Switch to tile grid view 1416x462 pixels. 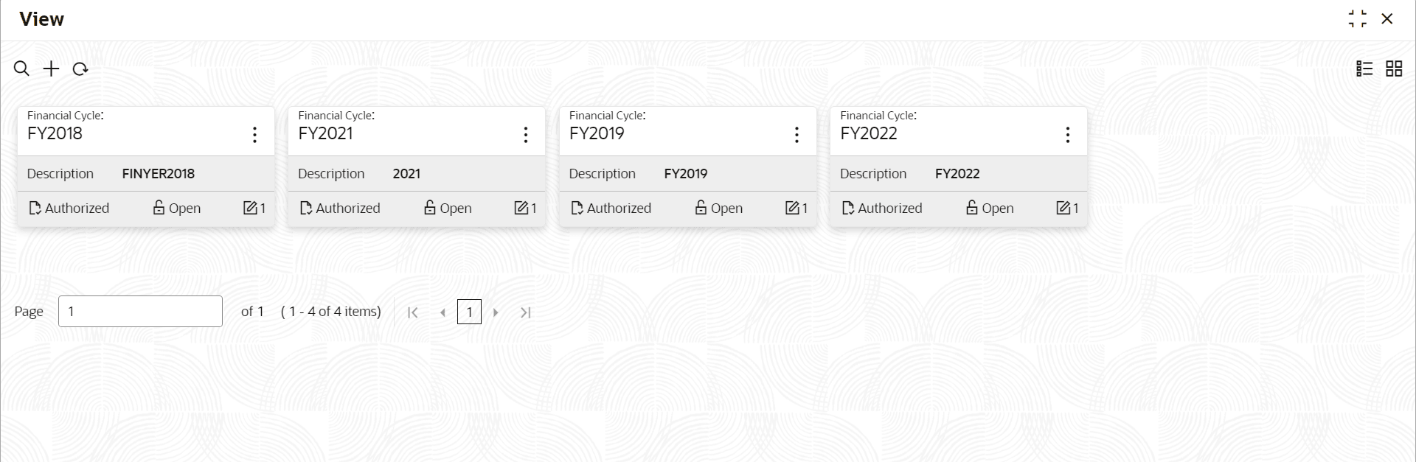pyautogui.click(x=1394, y=69)
